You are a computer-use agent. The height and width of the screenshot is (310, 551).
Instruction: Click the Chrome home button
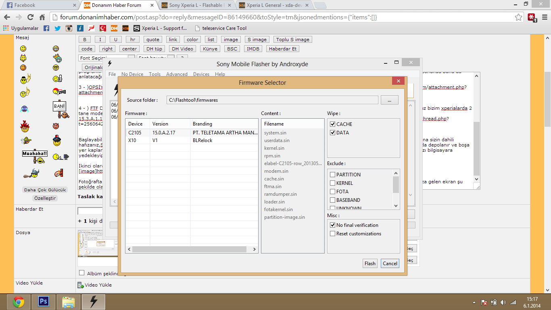[42, 17]
